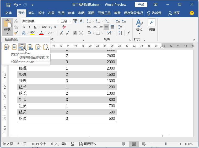Open the 样式 styles gallery

(x=139, y=27)
